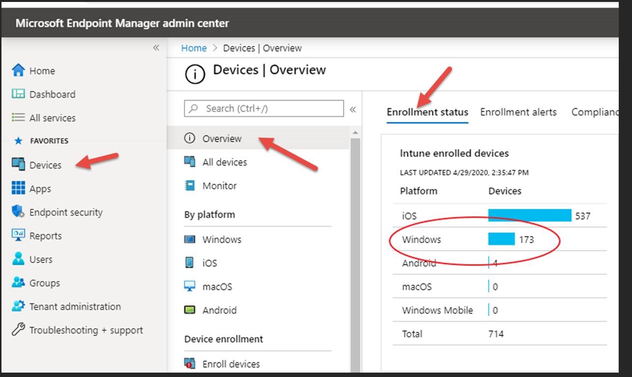Open All devices in the blade menu
This screenshot has width=632, height=377.
tap(224, 162)
